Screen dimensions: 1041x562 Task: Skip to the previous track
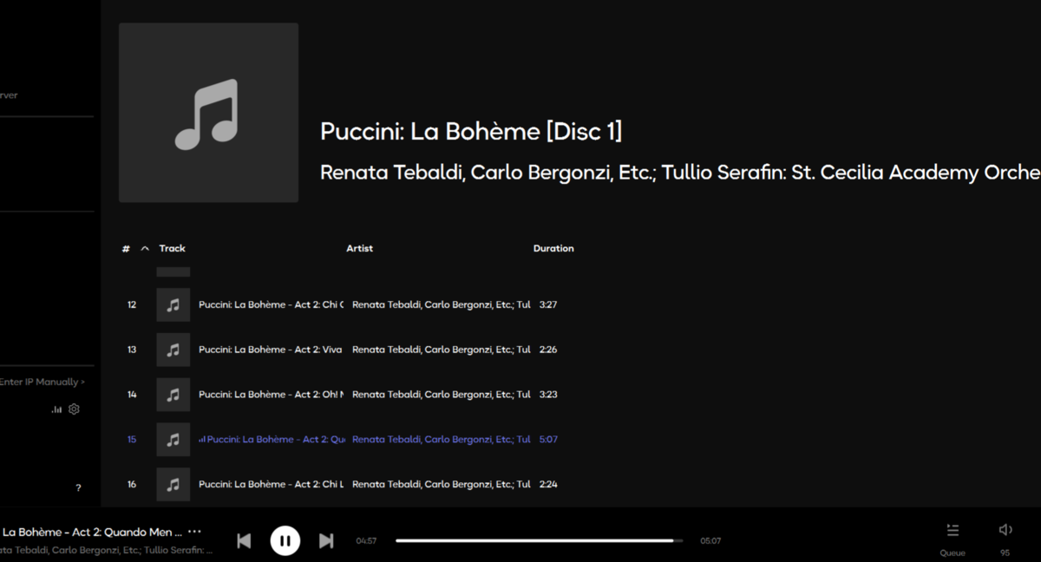coord(244,541)
